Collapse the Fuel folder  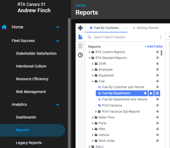click(93, 81)
